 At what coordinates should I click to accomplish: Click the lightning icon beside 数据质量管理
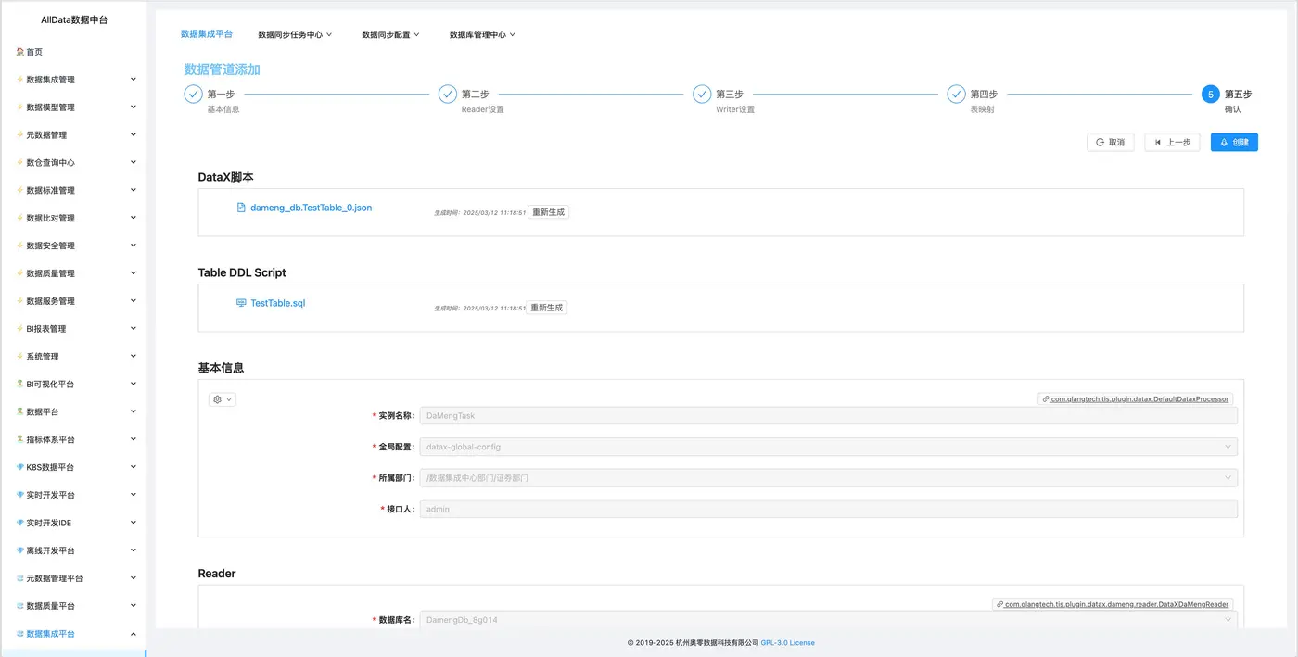(19, 273)
